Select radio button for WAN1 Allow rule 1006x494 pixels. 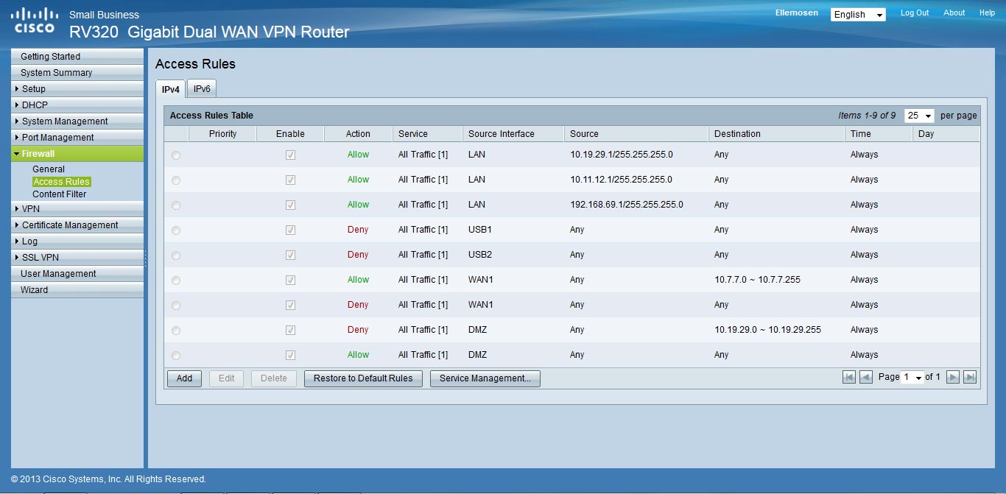175,280
